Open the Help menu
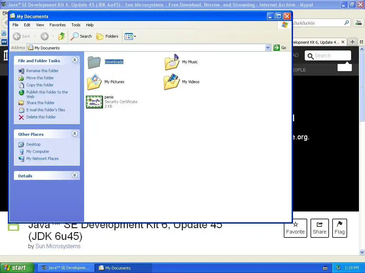The image size is (365, 273). click(x=89, y=25)
